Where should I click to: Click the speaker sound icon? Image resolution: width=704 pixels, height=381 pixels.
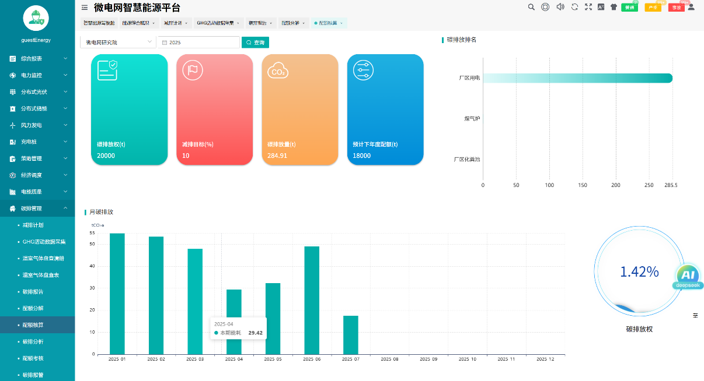point(560,7)
